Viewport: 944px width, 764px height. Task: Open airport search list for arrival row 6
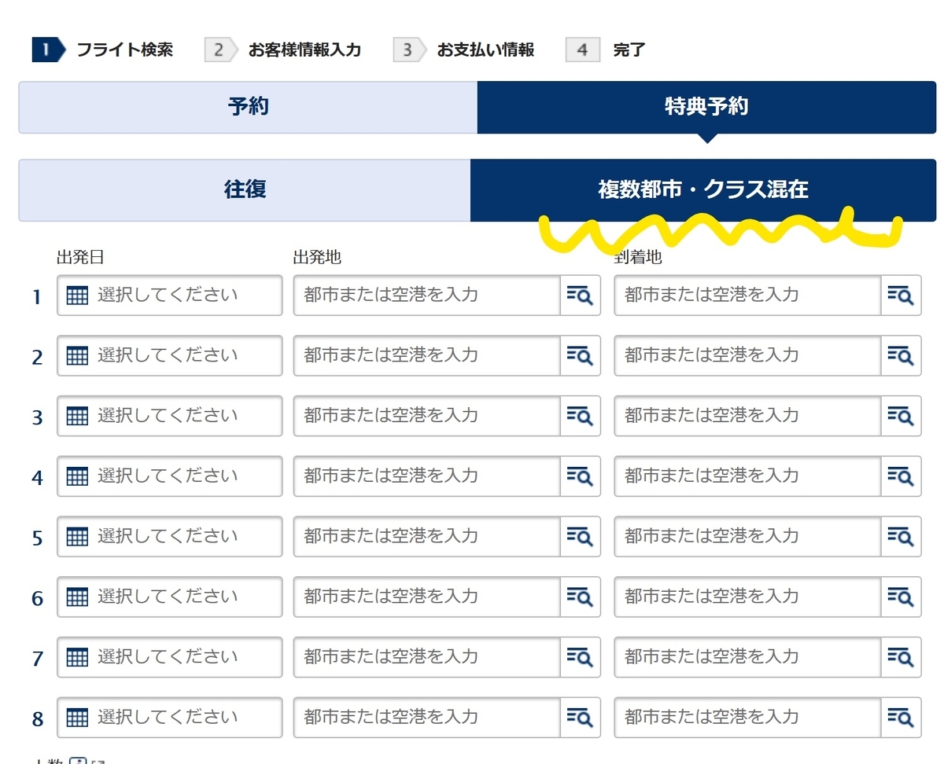click(901, 597)
